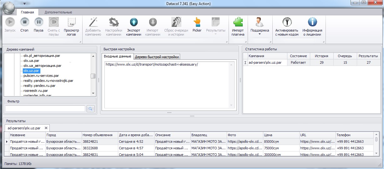Click the Stop campaign icon

[x=24, y=22]
